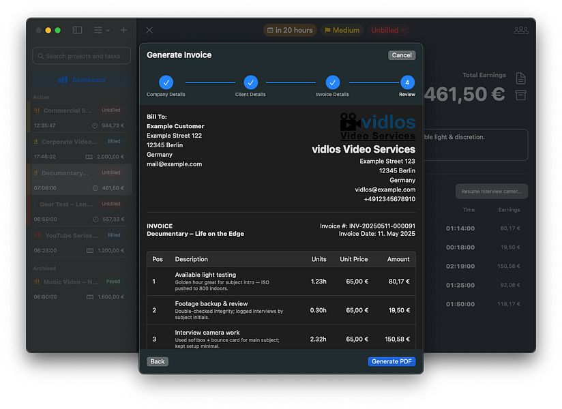Screen dimensions: 562x409
Task: Click Generate PDF button
Action: pyautogui.click(x=391, y=361)
